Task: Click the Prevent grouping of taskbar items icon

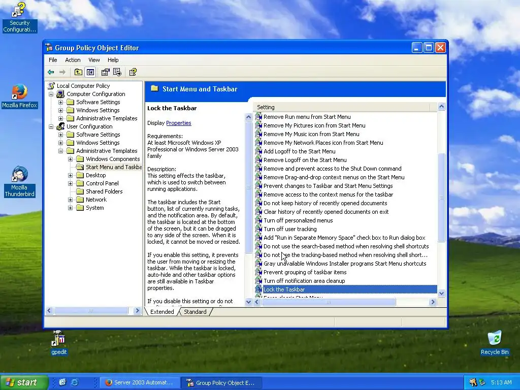Action: (258, 272)
